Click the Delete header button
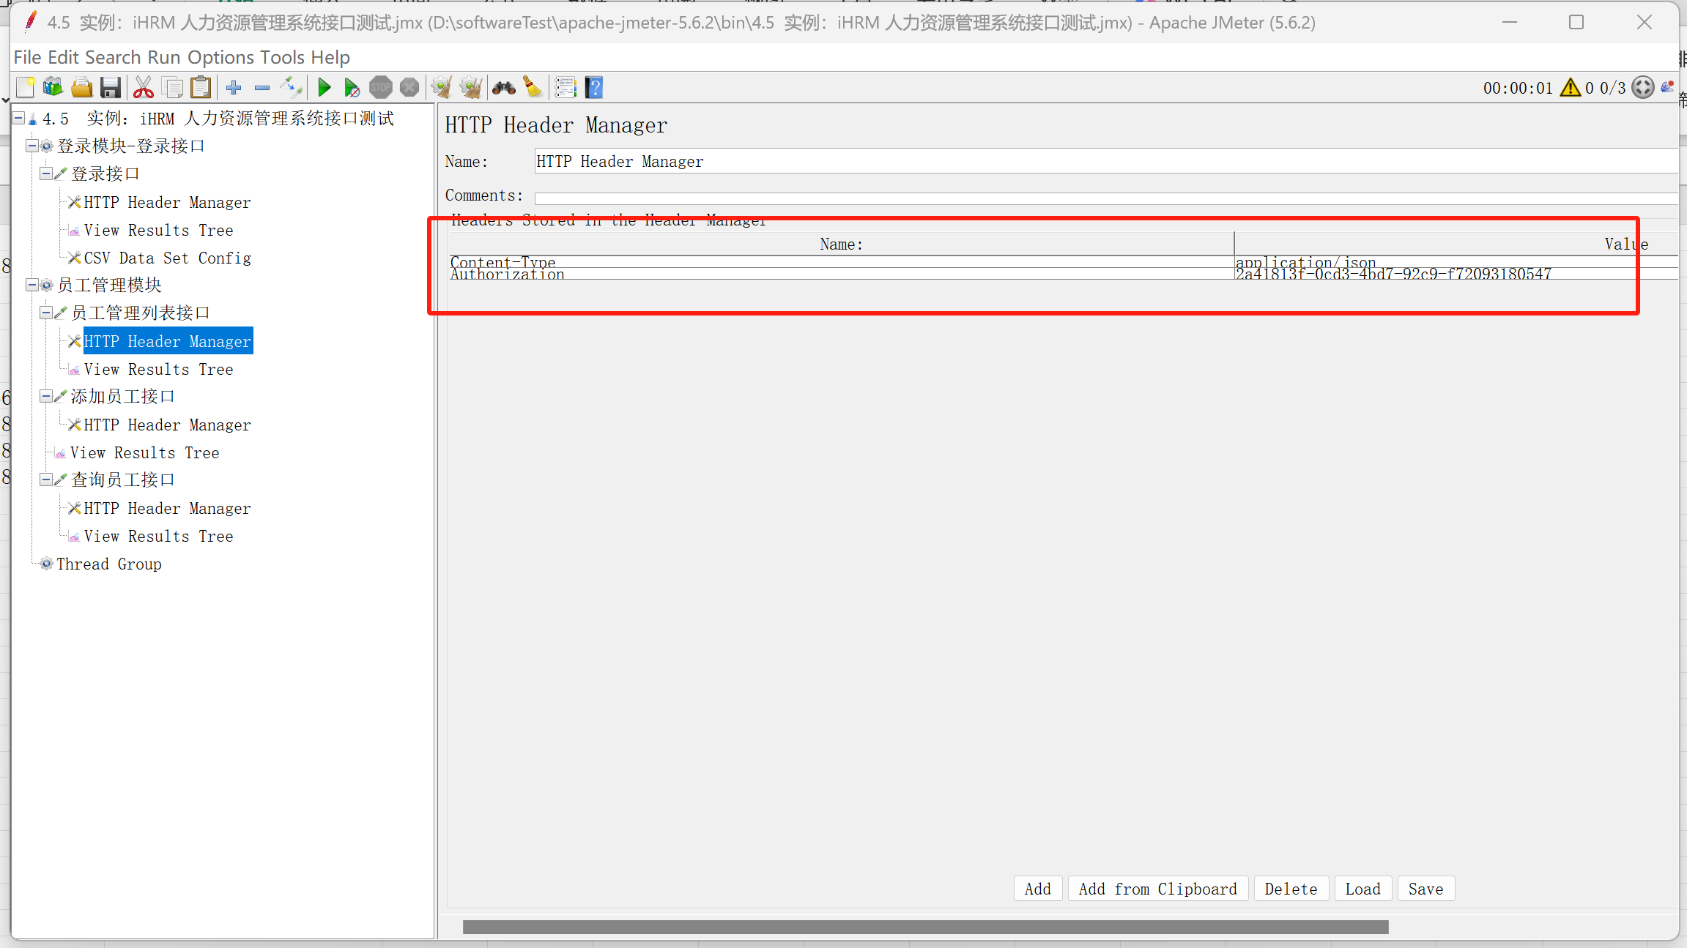 coord(1291,889)
